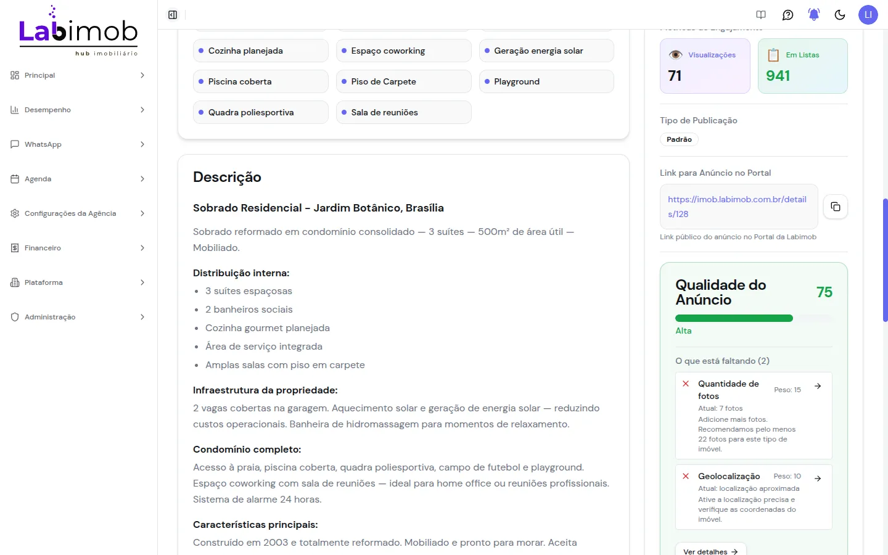Open the WhatsApp menu item
Screen dimensions: 888x555
[78, 144]
